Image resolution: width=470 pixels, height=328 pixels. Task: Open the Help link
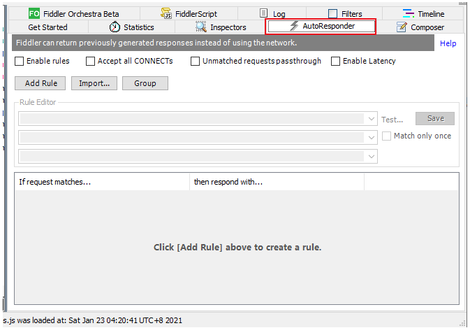448,43
